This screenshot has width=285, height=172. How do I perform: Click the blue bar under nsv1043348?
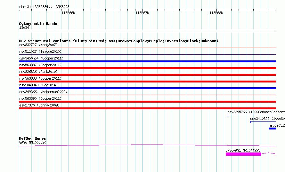coord(147,88)
